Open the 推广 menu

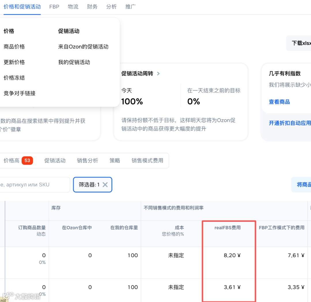click(130, 7)
